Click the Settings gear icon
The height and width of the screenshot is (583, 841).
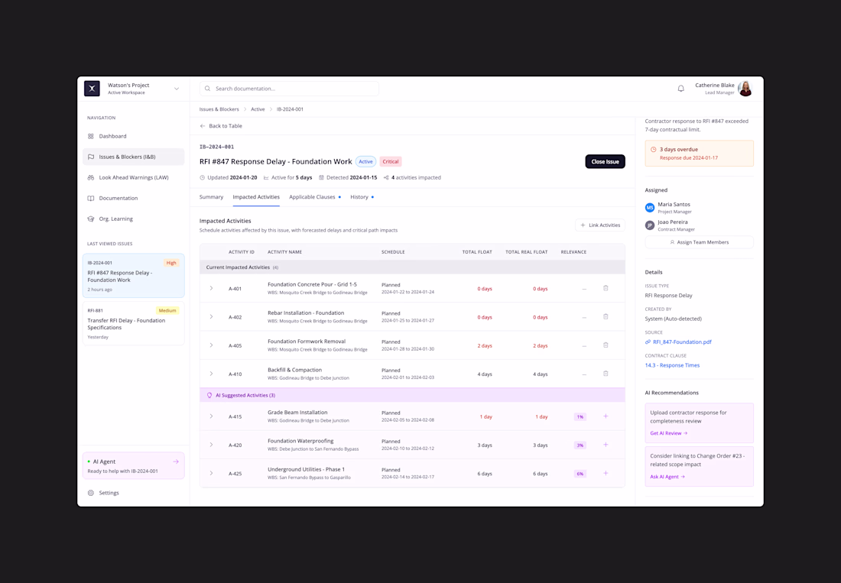pyautogui.click(x=91, y=493)
